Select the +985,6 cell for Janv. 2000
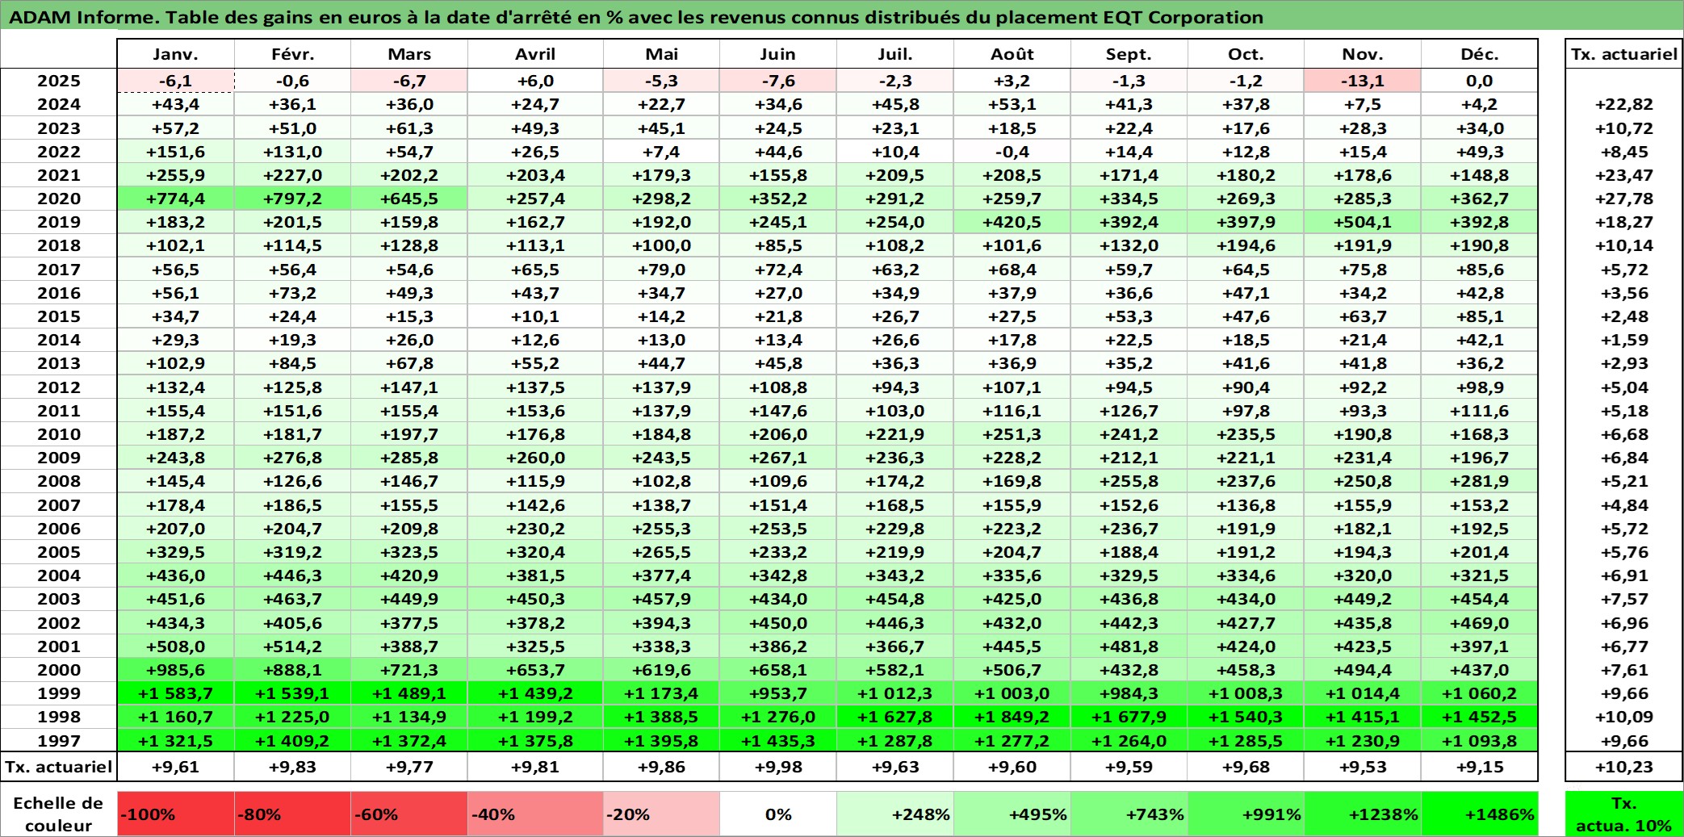The image size is (1684, 837). (176, 670)
